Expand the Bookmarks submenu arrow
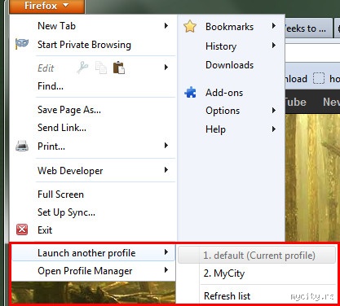Image resolution: width=340 pixels, height=306 pixels. tap(274, 26)
